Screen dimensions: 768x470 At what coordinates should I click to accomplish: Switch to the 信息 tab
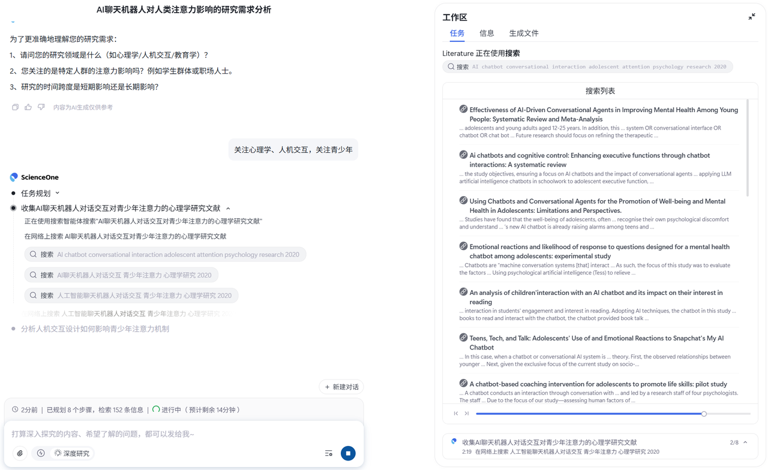point(487,33)
